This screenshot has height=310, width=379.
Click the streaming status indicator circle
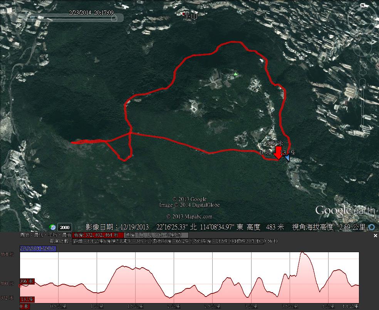[372, 227]
